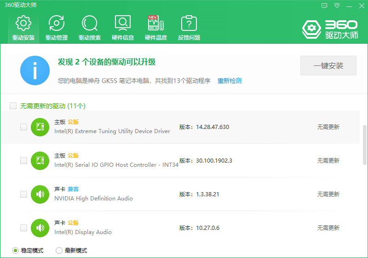The height and width of the screenshot is (258, 368).
Task: Click the driver list vertical scrollbar
Action: coord(365,145)
